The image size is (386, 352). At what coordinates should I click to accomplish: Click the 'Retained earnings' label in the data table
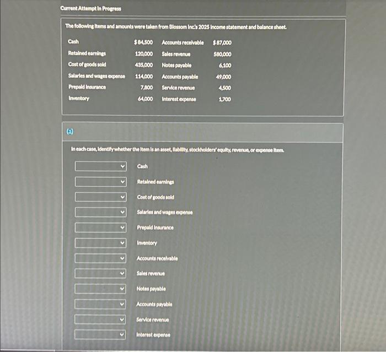click(87, 53)
